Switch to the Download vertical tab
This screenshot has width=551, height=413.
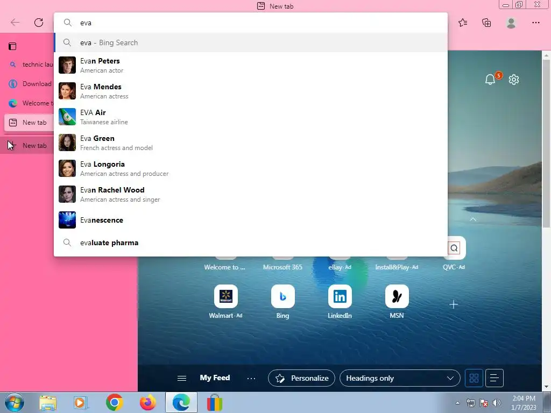(x=30, y=83)
